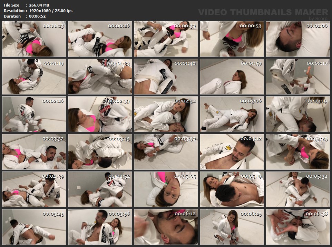
Task: Select the final frame at 00:06:38
Action: click(298, 227)
